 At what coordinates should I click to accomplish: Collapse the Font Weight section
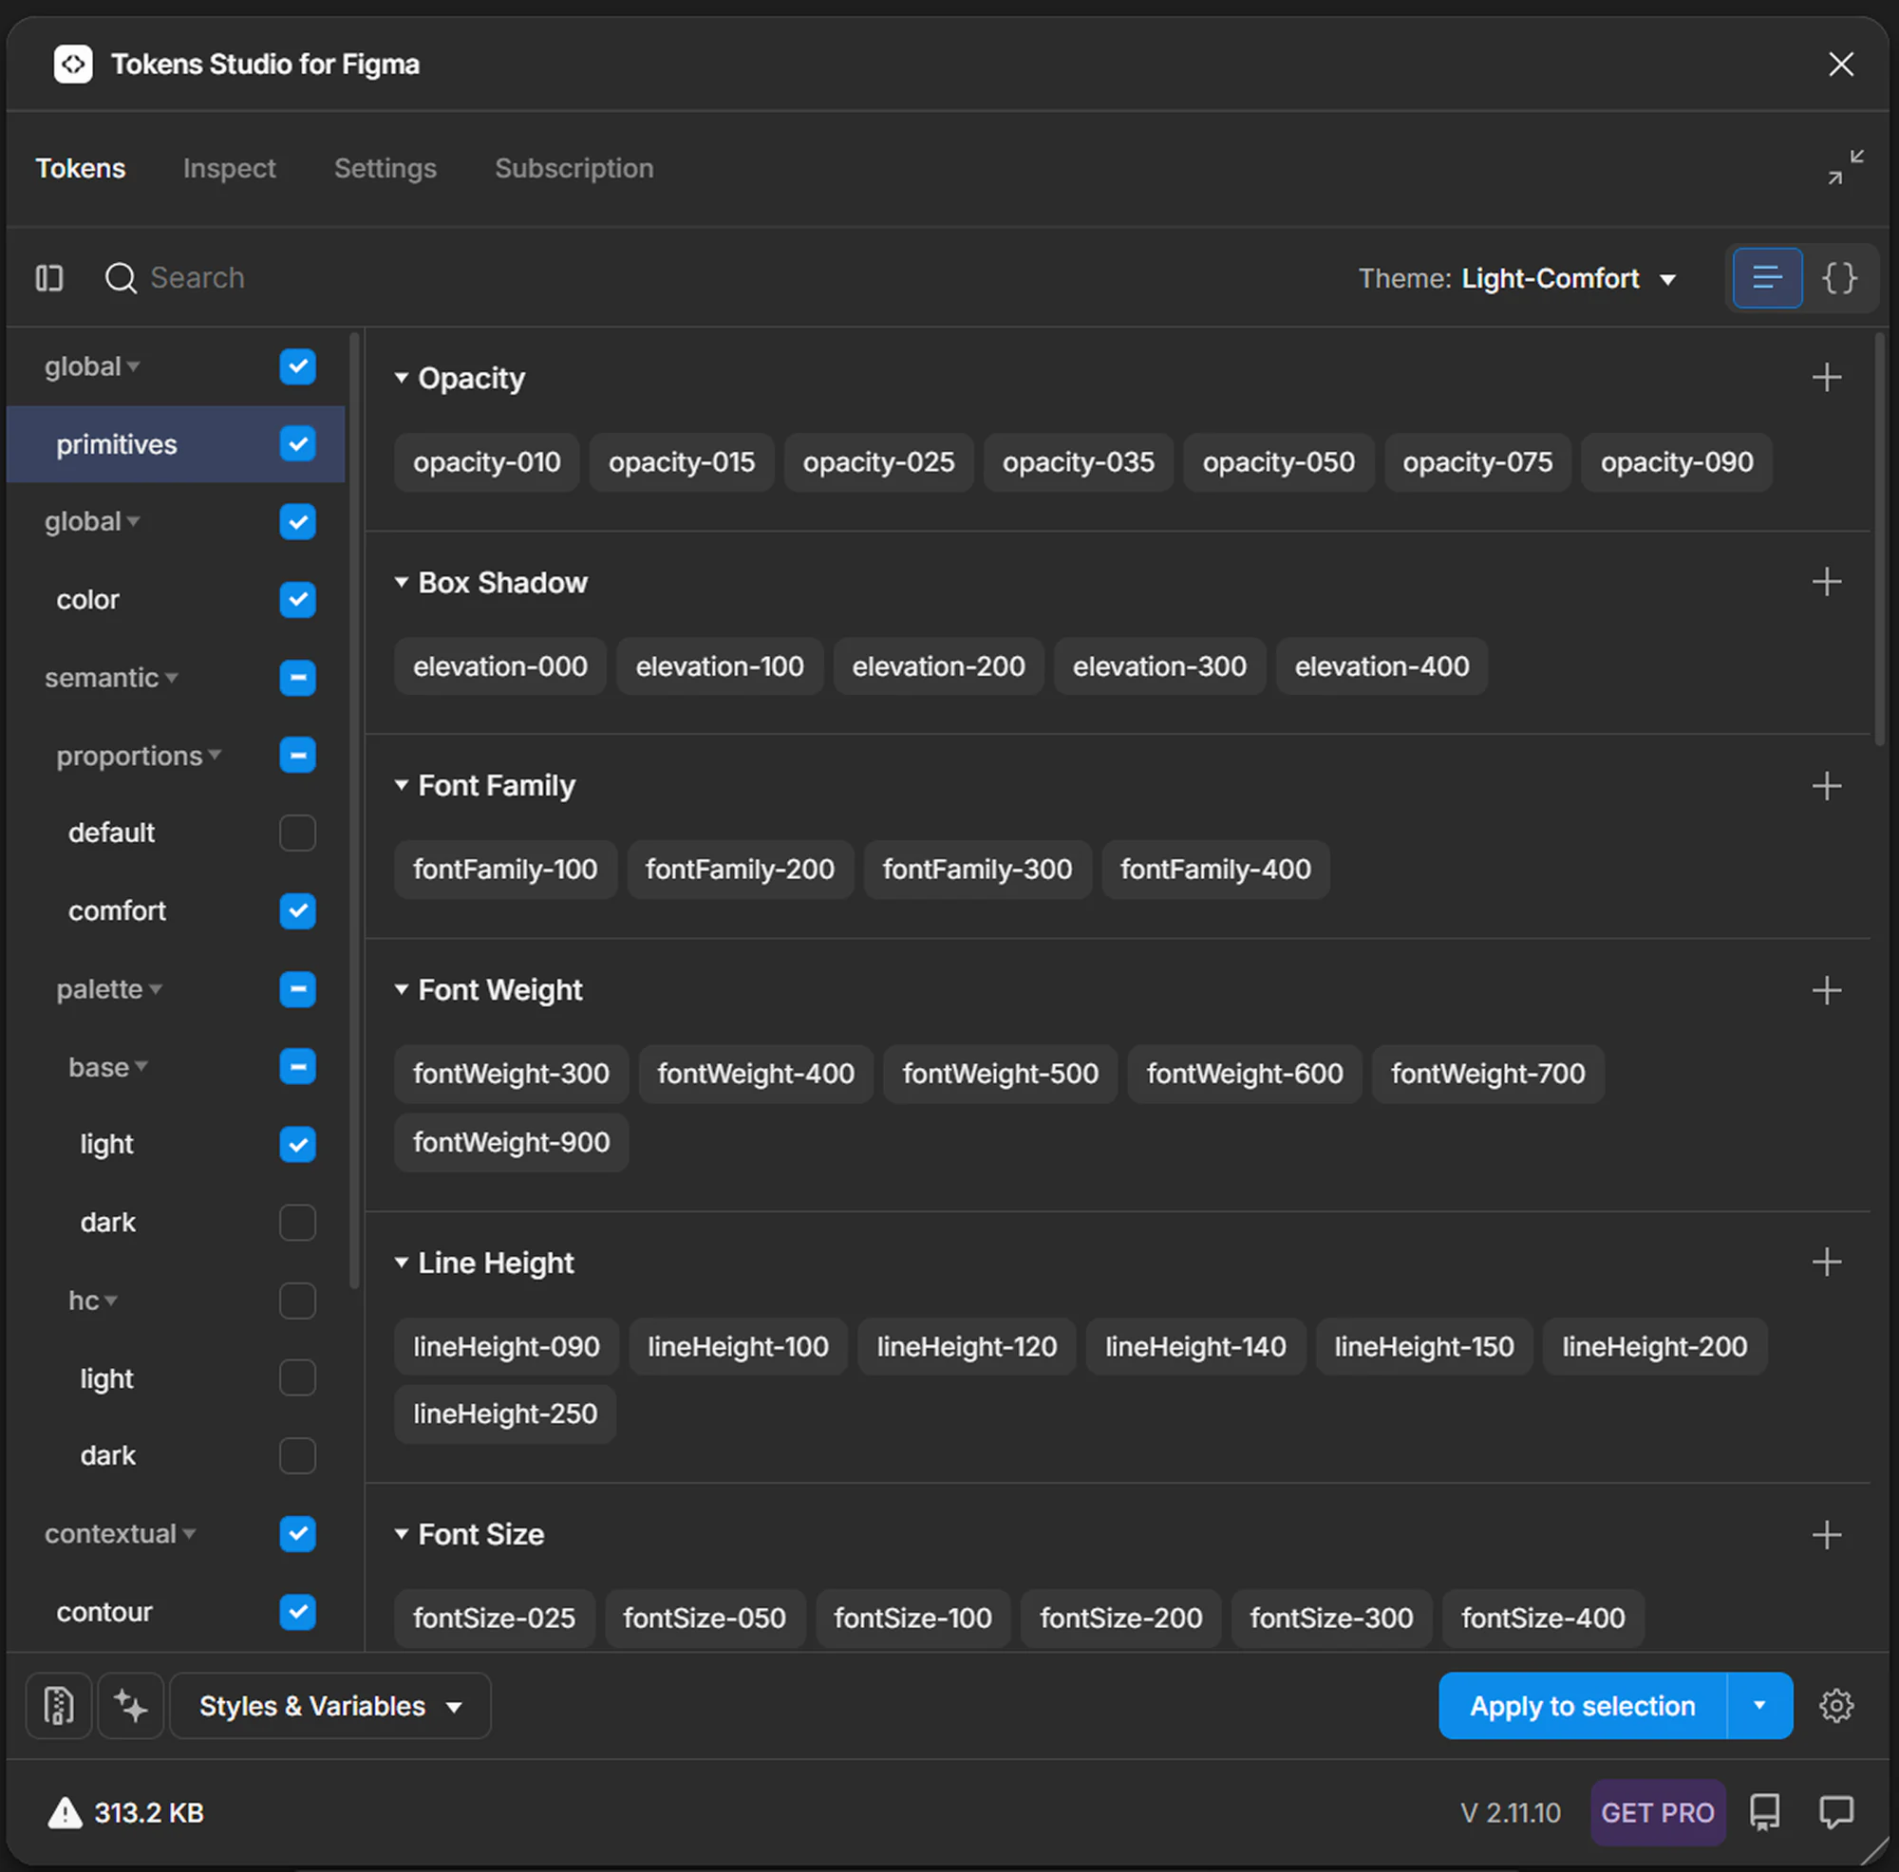[x=401, y=989]
